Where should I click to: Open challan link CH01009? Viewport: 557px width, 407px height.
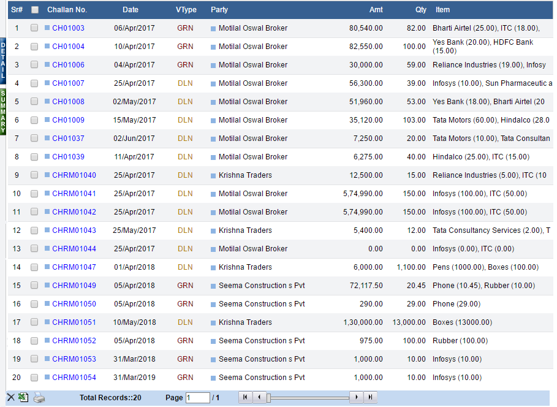(68, 120)
